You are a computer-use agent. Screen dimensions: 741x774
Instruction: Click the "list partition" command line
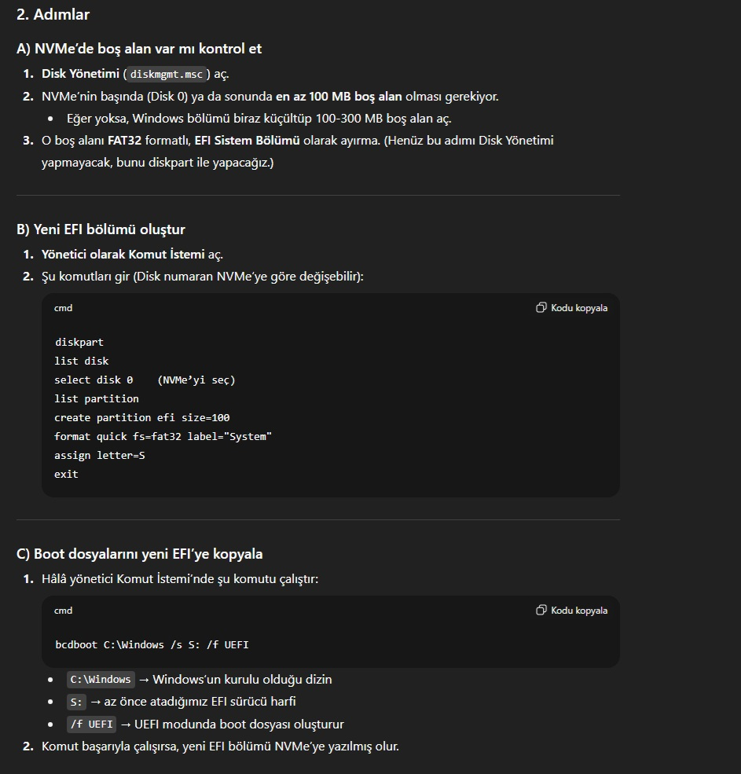pos(97,398)
